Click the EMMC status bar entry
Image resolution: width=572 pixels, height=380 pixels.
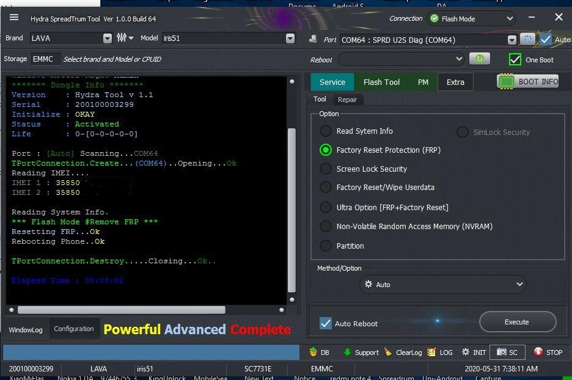(321, 368)
